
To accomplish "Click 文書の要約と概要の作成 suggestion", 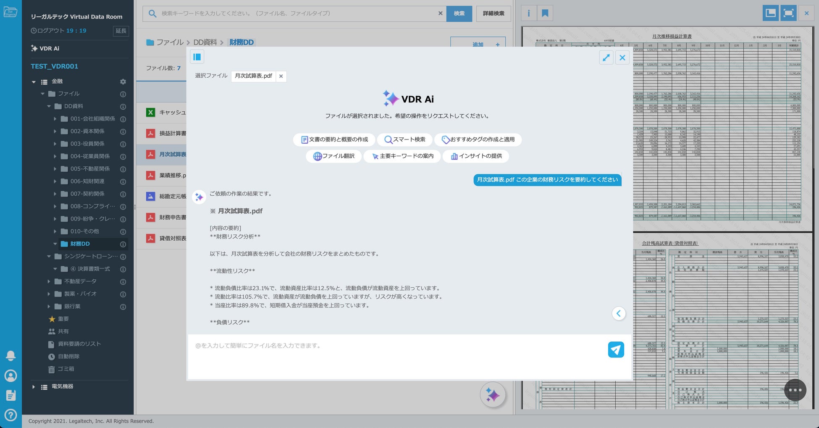I will click(x=334, y=139).
